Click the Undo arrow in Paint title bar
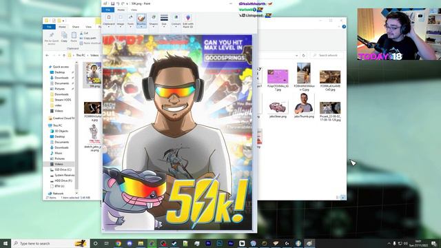Viewport: 441px width, 248px height. click(x=118, y=3)
